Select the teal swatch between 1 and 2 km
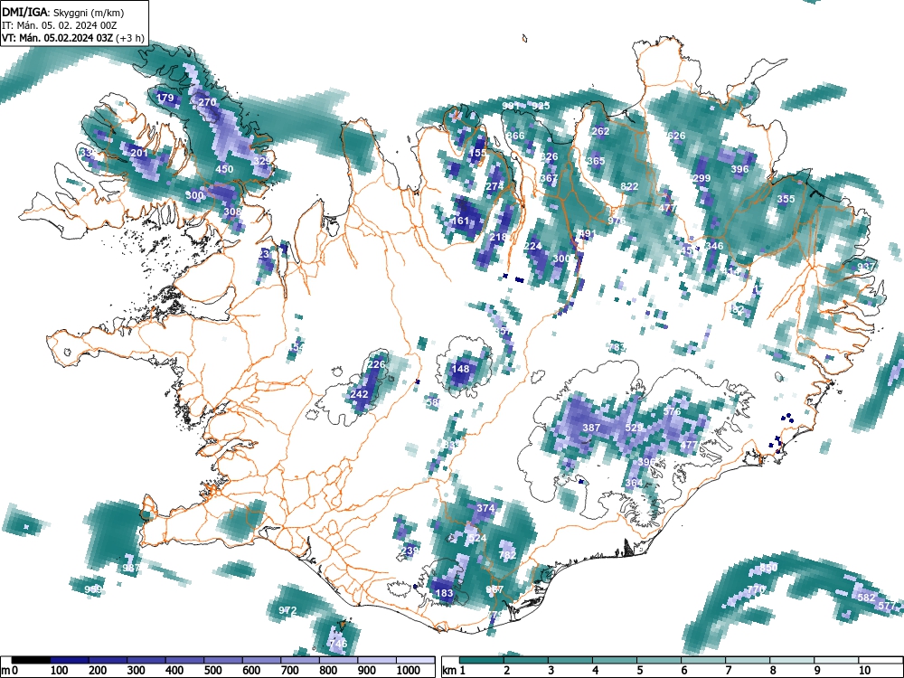Screen dimensions: 904x678 (x=482, y=660)
